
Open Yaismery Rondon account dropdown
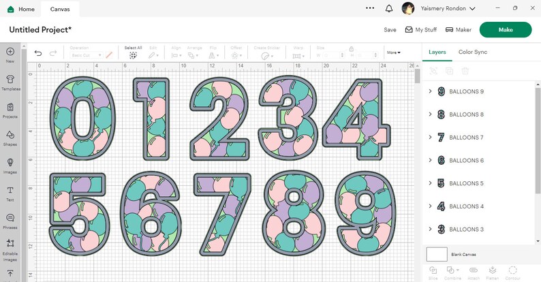tap(448, 9)
